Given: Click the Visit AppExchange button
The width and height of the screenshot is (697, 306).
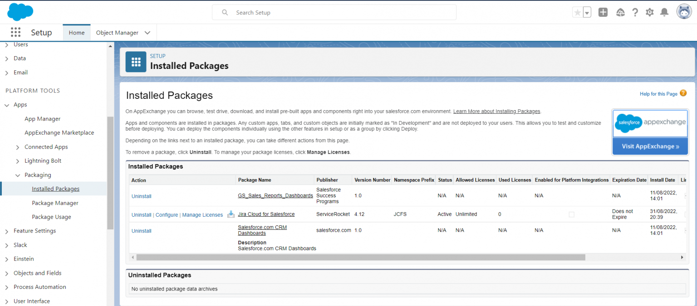Looking at the screenshot, I should (650, 146).
